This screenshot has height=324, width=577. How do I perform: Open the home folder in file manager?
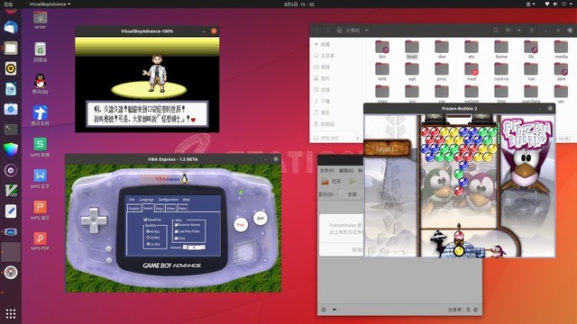[x=501, y=49]
